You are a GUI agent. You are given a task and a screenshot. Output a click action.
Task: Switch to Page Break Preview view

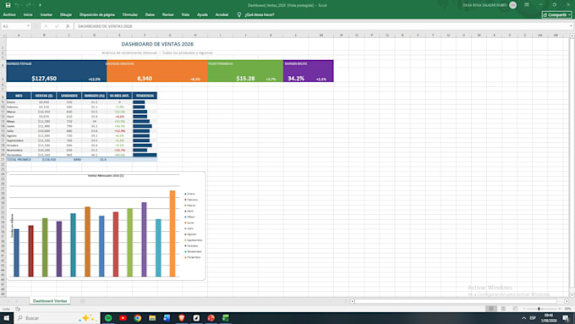coord(515,309)
